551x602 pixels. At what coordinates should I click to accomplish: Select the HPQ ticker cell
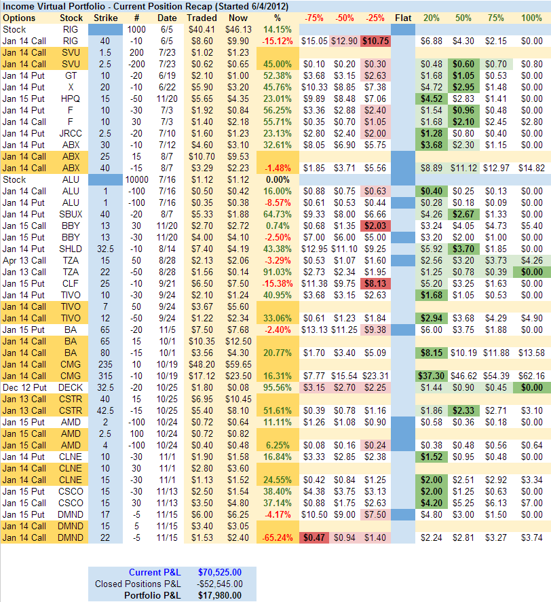[x=71, y=99]
